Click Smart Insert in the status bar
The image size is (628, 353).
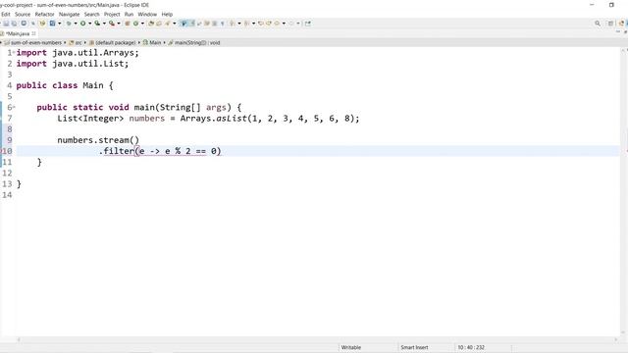pyautogui.click(x=414, y=347)
